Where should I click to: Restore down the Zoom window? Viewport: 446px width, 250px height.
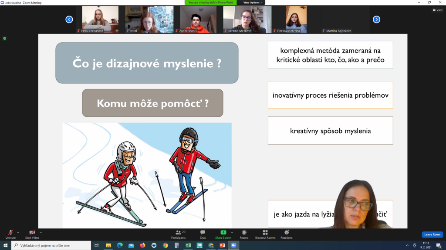(429, 2)
